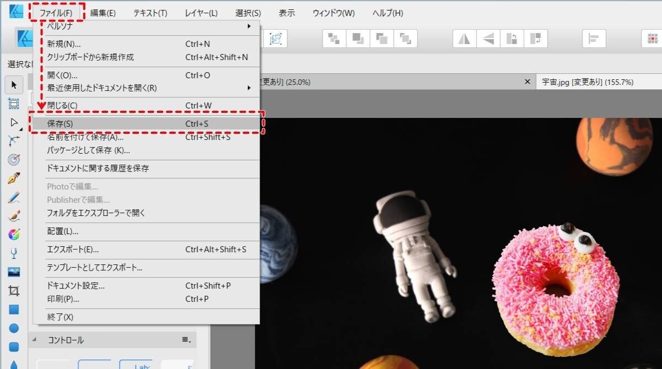Choose 閉じる(C) menu item
The height and width of the screenshot is (369, 662).
[146, 105]
